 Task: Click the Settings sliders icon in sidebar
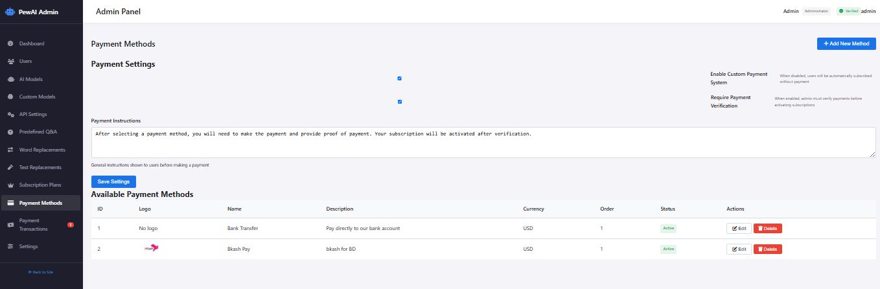10,246
